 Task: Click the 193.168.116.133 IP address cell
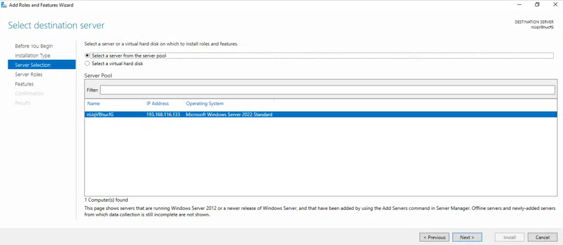163,115
